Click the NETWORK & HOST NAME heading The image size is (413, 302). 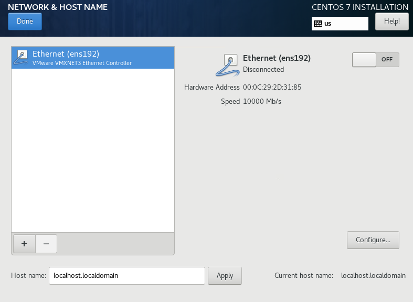(x=58, y=7)
